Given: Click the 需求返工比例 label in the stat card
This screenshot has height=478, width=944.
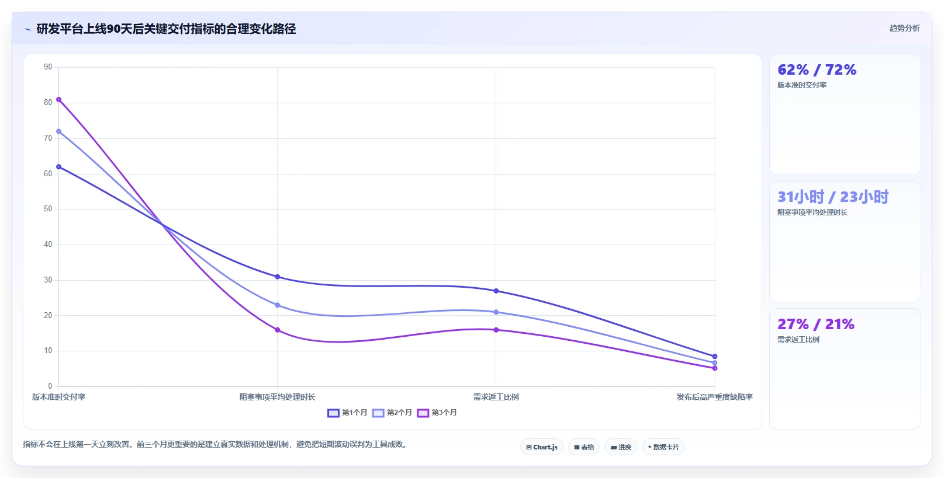Looking at the screenshot, I should (x=798, y=340).
